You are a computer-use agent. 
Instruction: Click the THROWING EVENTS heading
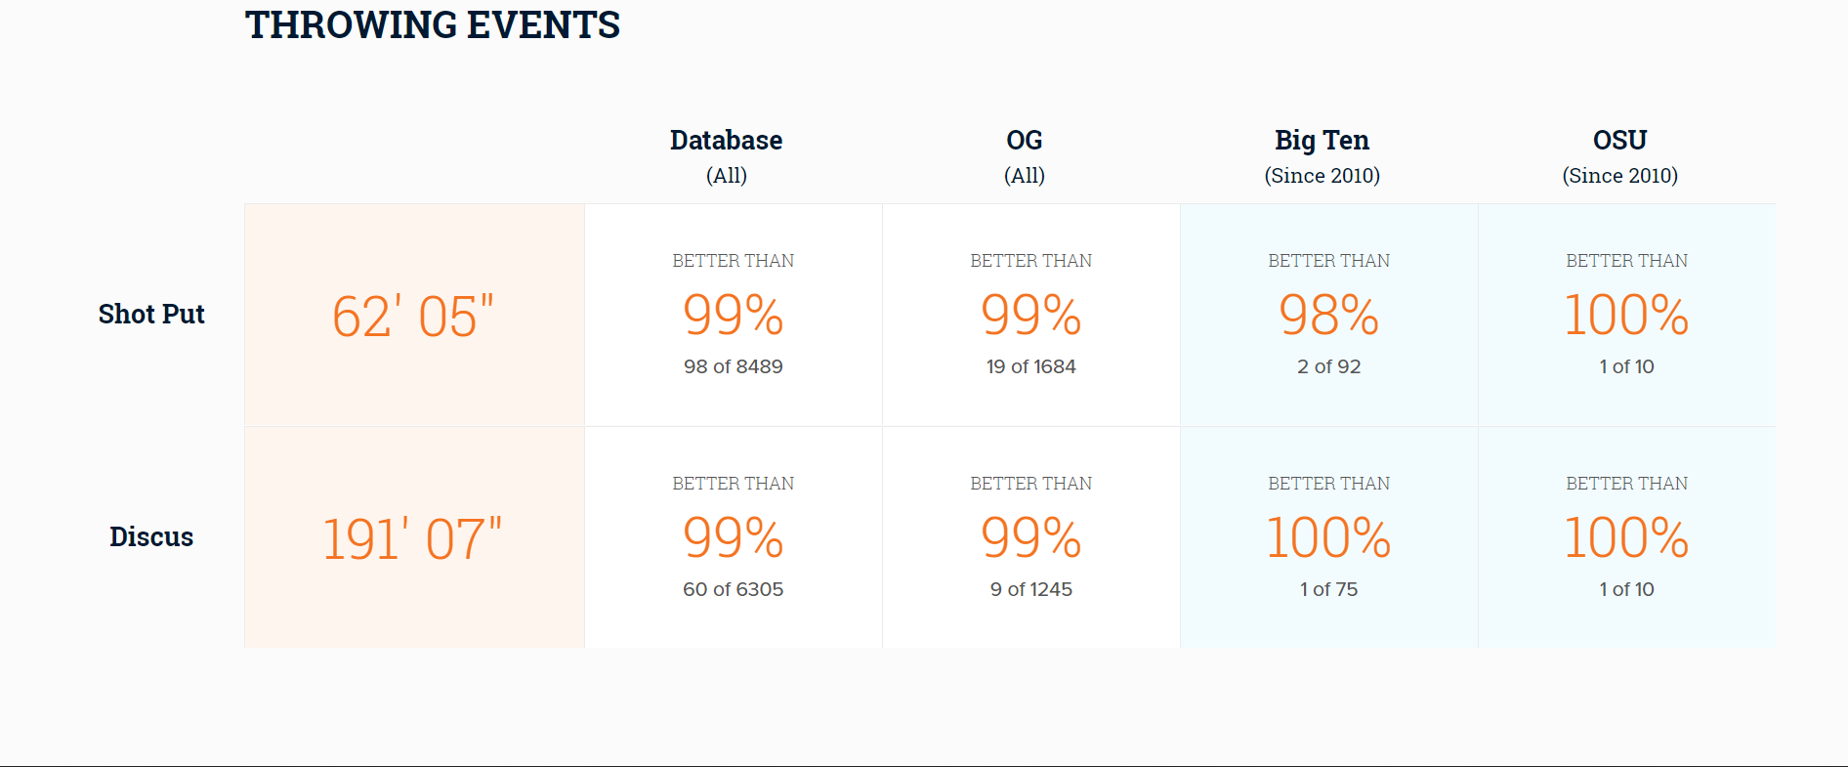pos(433,25)
